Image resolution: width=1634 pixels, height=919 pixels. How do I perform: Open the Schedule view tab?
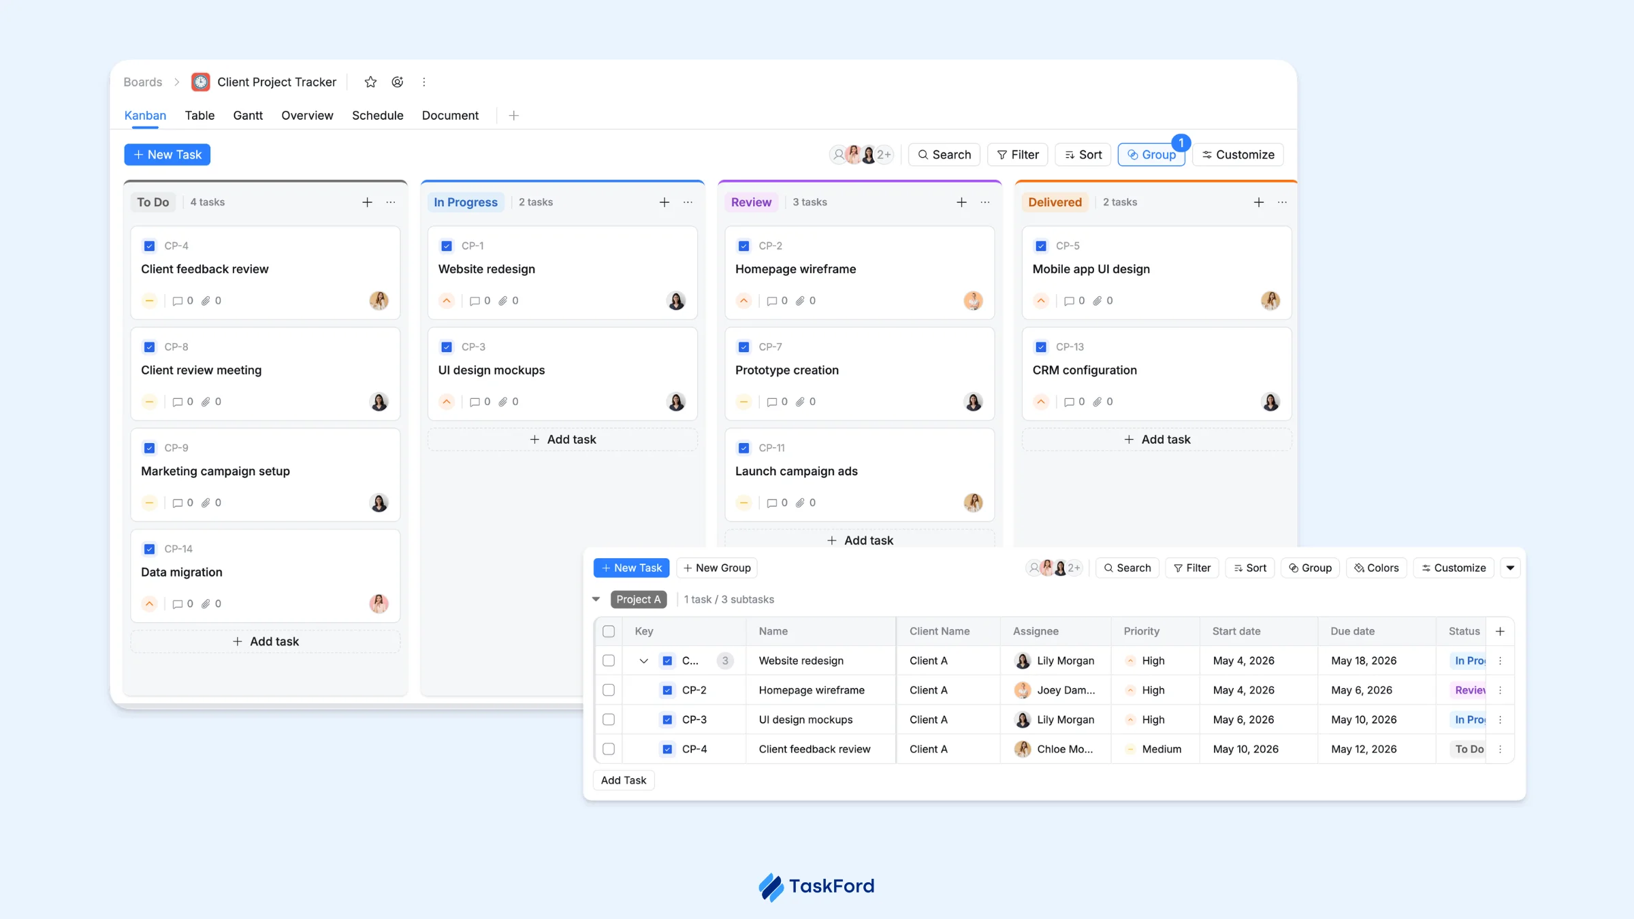[x=378, y=116]
